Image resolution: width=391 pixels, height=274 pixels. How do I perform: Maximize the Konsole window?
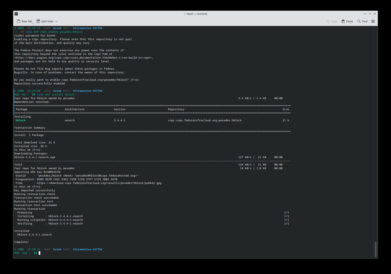pos(370,14)
